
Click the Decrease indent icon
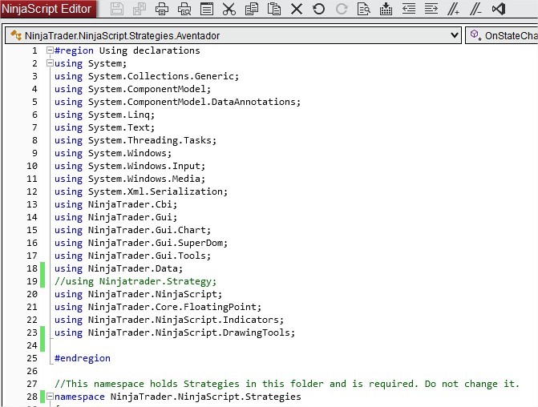[x=409, y=9]
